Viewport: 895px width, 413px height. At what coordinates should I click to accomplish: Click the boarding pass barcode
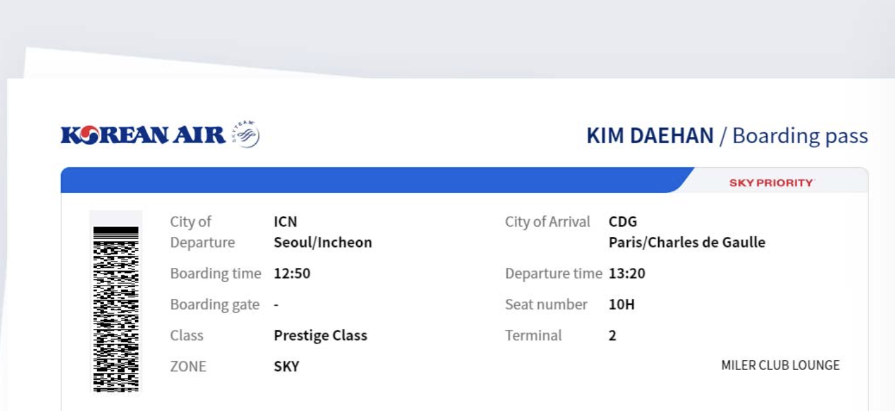[116, 308]
